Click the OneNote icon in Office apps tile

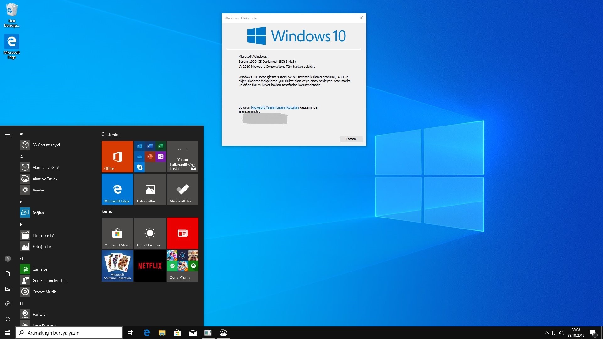coord(160,157)
